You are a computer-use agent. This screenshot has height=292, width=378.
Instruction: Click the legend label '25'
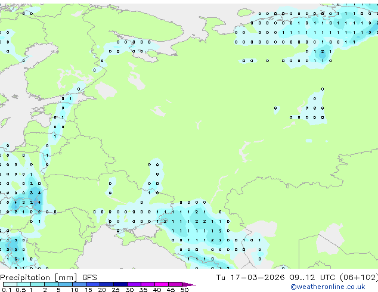pyautogui.click(x=116, y=290)
